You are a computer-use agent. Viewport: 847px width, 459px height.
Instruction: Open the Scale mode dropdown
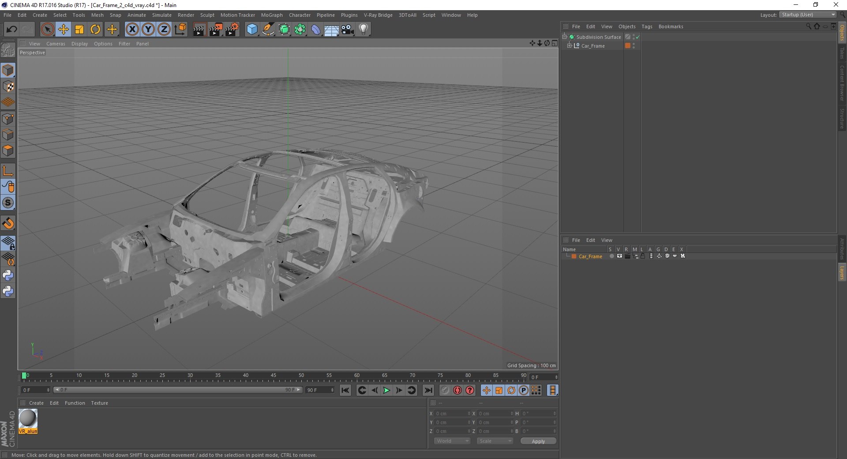[x=495, y=441]
